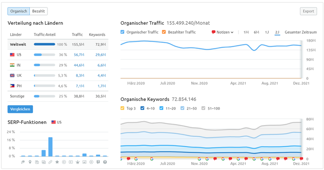Click the India flag icon
The image size is (324, 170).
point(12,65)
